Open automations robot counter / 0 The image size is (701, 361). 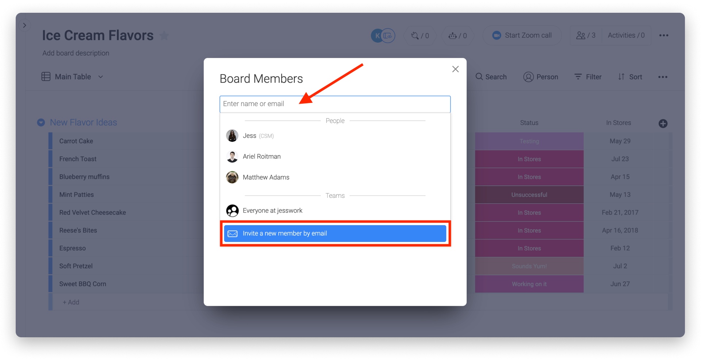click(457, 36)
